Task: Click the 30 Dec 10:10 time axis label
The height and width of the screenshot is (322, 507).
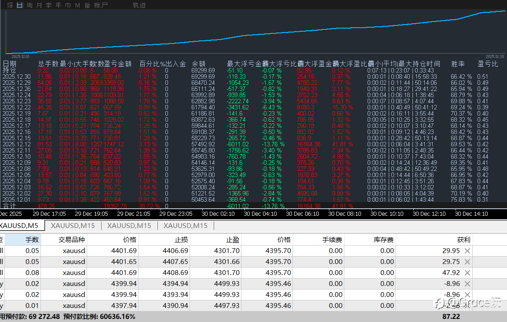Action: [x=387, y=214]
